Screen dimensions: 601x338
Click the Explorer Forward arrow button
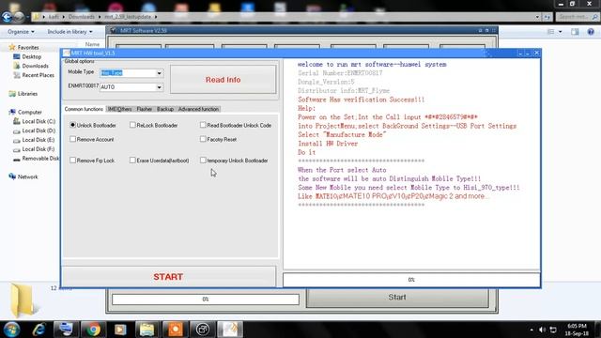[x=19, y=17]
